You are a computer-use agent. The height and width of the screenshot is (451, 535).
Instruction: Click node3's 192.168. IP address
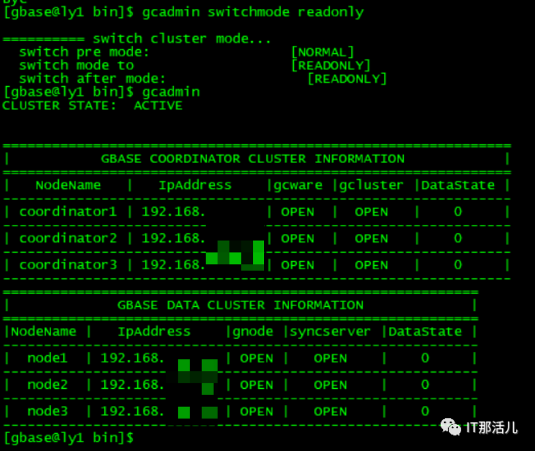tap(133, 411)
